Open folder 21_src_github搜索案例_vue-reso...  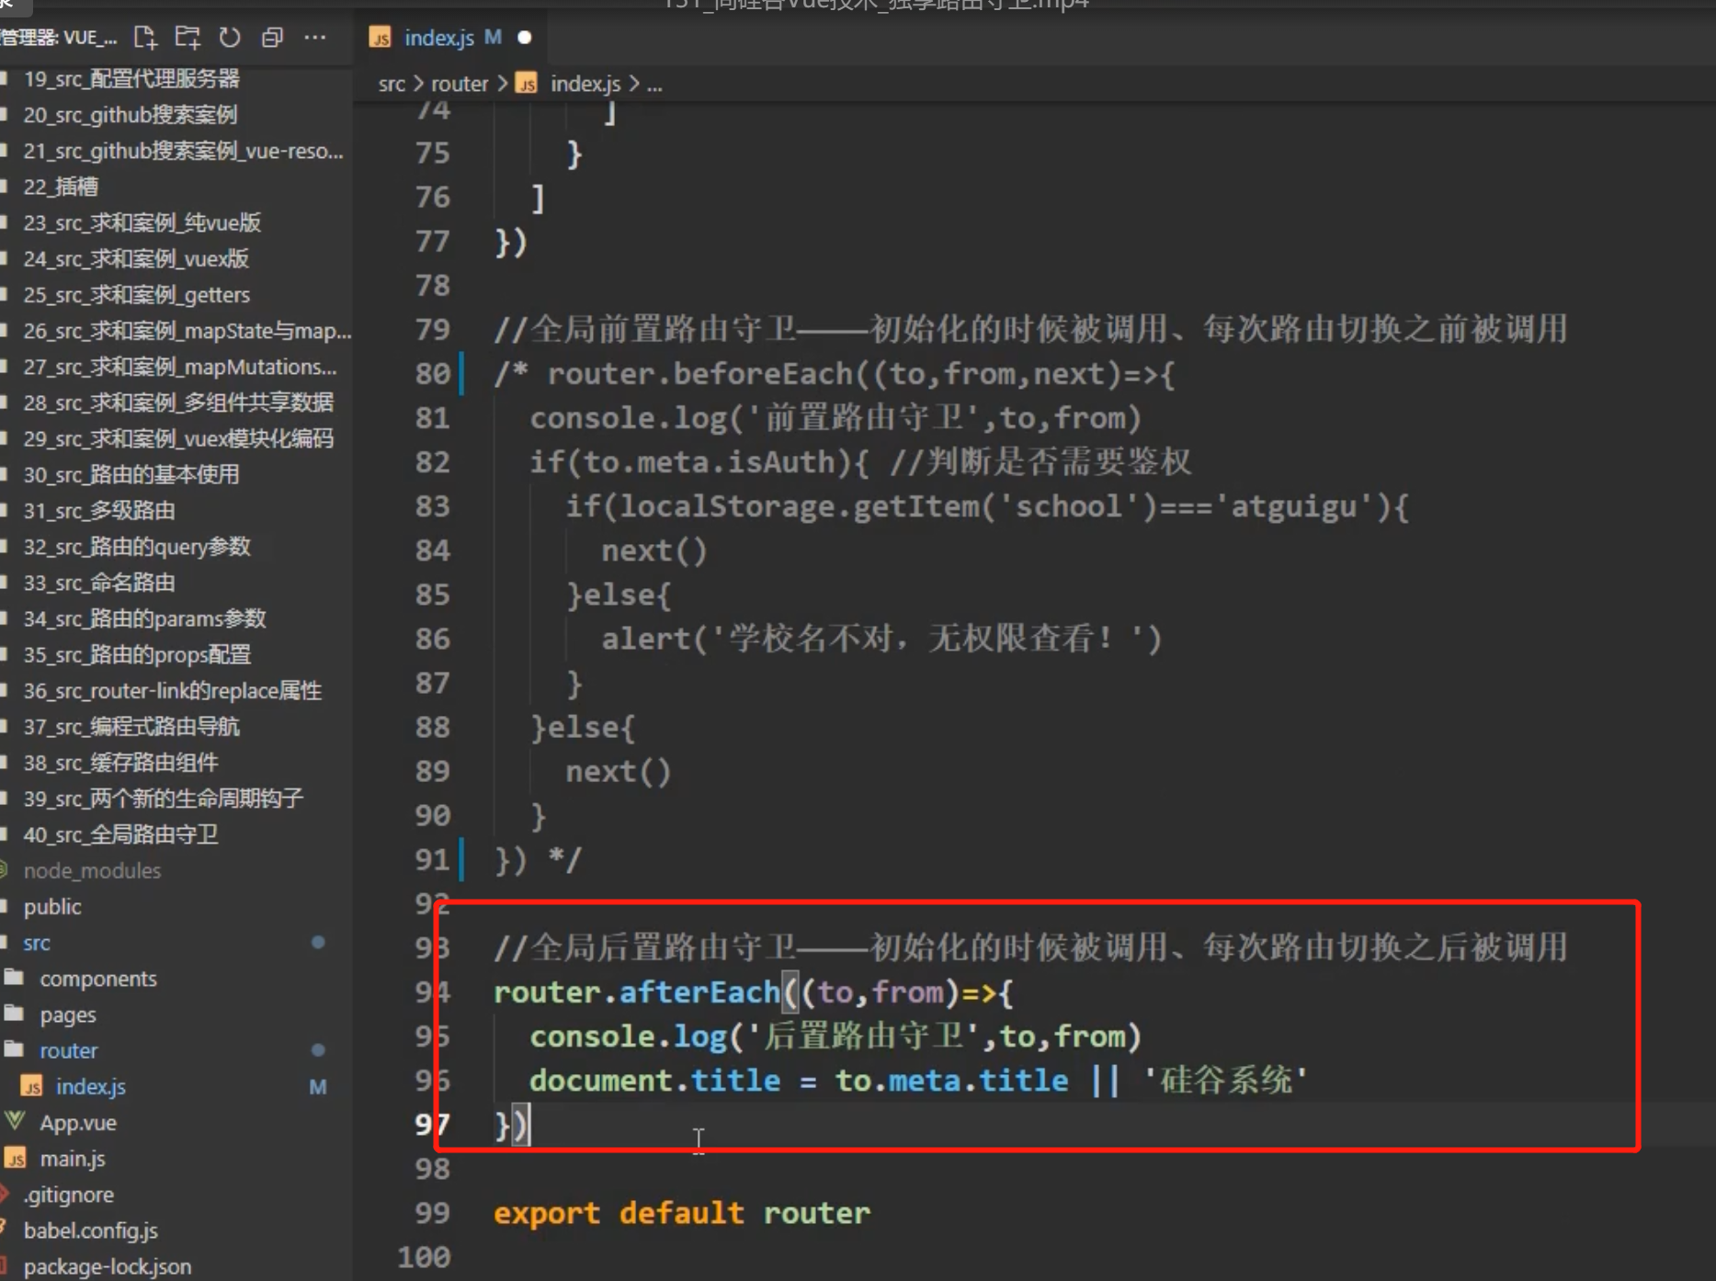tap(183, 151)
